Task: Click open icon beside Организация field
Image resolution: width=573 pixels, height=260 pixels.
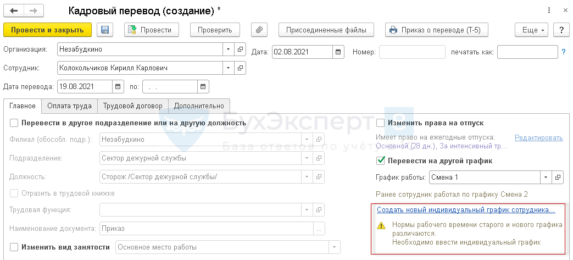Action: coord(240,49)
